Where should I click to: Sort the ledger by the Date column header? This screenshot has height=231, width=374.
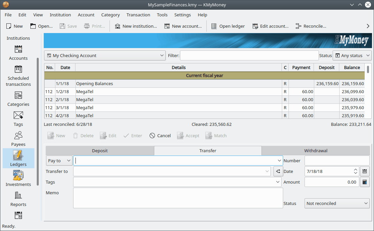65,67
